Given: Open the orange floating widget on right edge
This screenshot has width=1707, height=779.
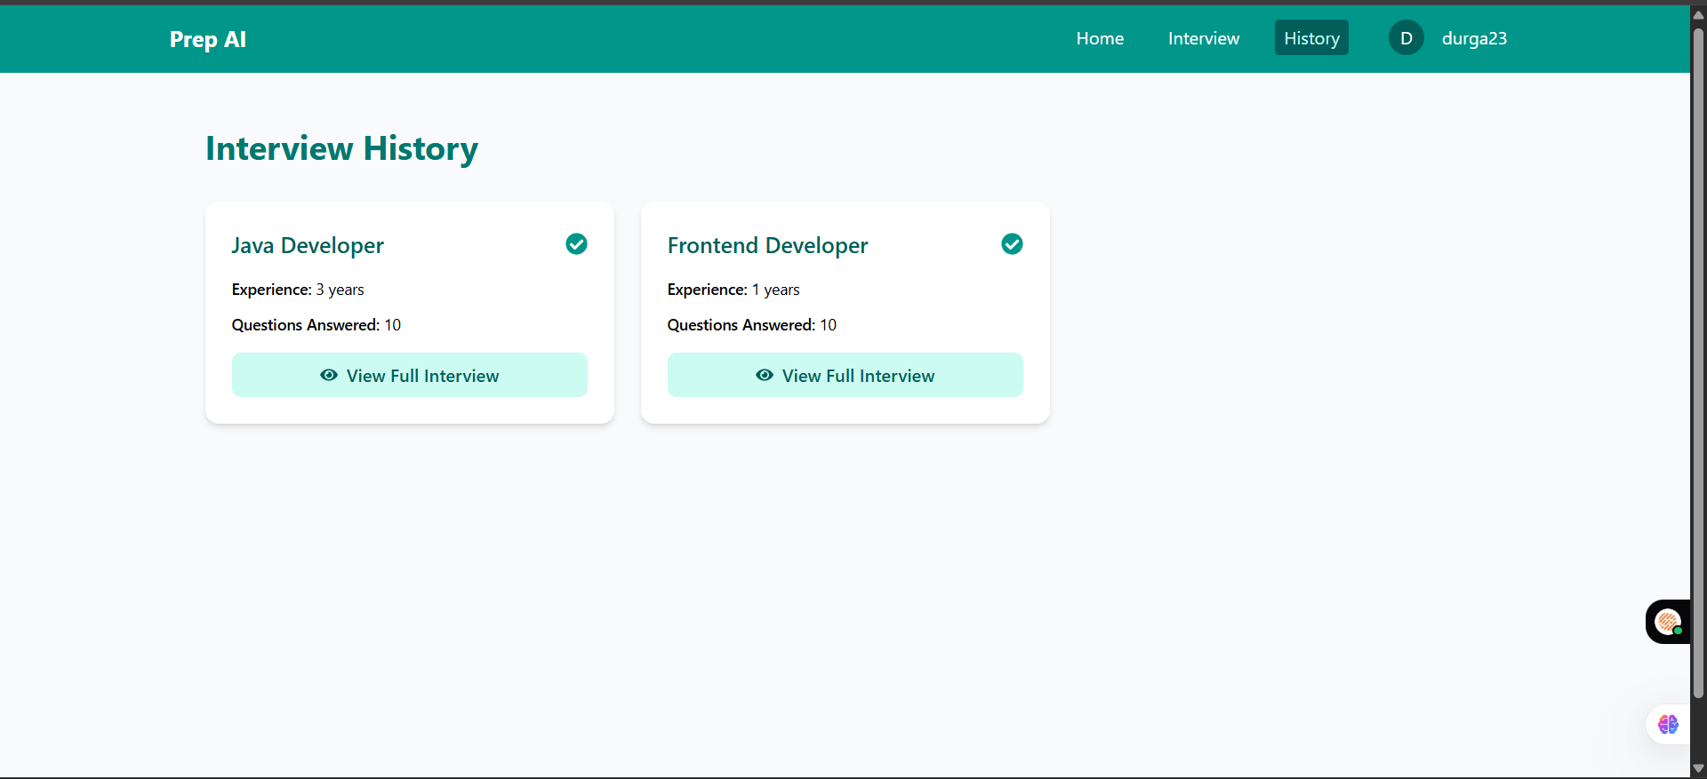Looking at the screenshot, I should 1668,622.
